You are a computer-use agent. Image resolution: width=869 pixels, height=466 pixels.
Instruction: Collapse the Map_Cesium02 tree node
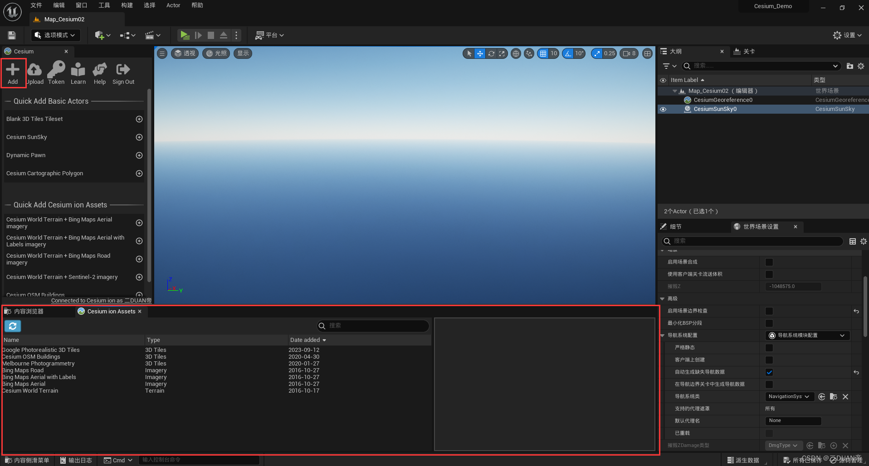tap(675, 91)
